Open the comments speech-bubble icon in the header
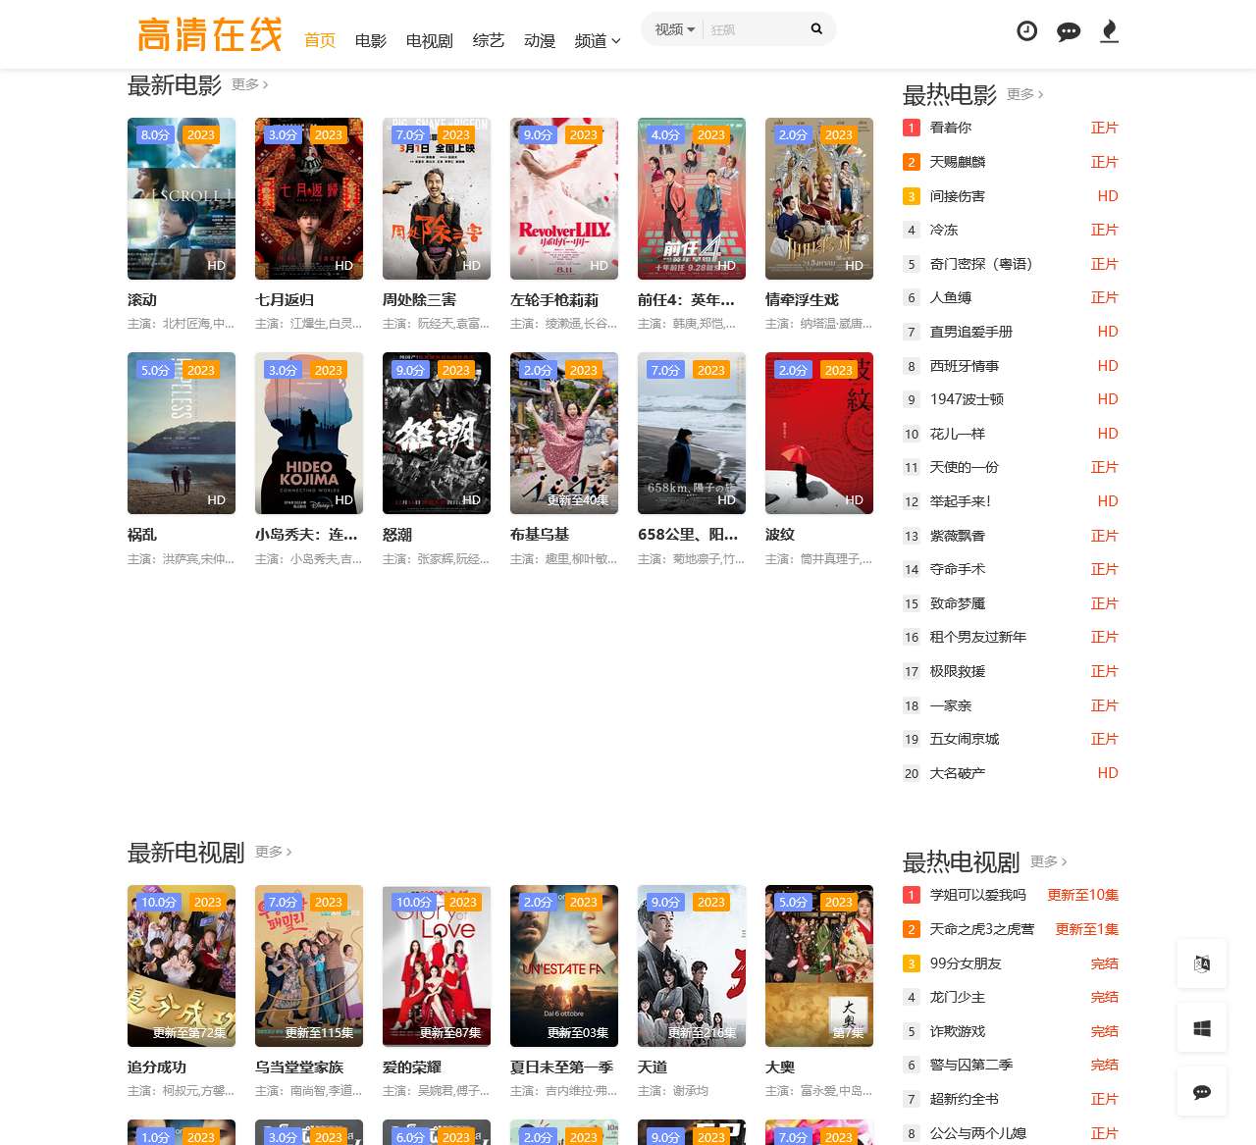1256x1145 pixels. coord(1069,30)
